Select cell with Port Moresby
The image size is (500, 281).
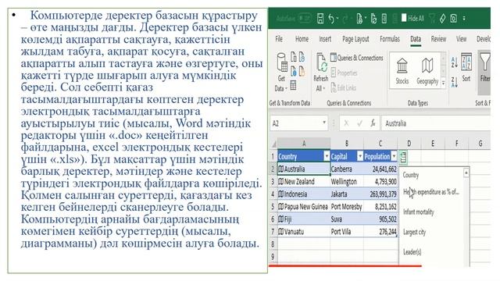click(347, 207)
